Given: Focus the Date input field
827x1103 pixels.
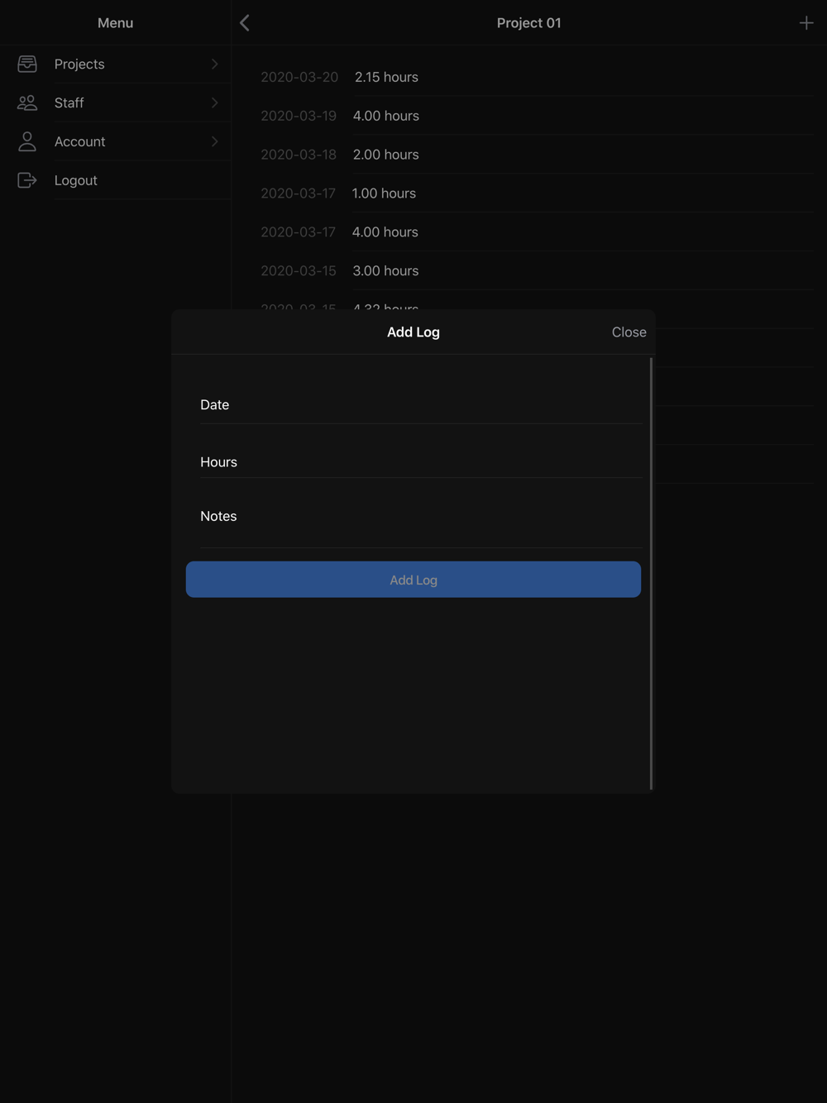Looking at the screenshot, I should 421,404.
